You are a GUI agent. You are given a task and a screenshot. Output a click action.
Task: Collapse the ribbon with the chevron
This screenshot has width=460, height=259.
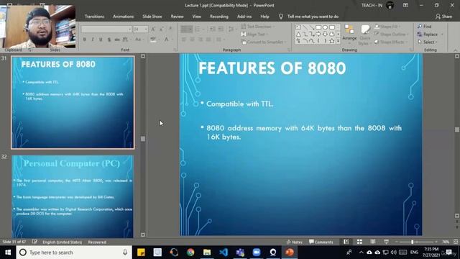pyautogui.click(x=456, y=50)
